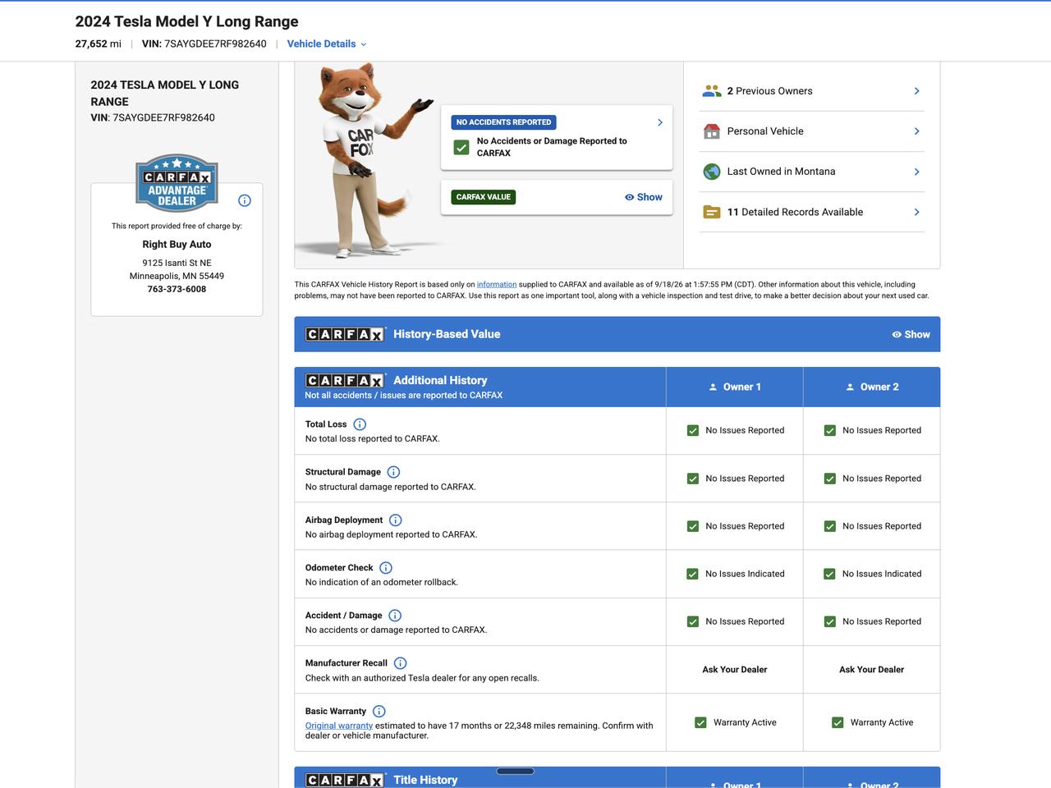This screenshot has height=788, width=1051.
Task: Expand the Last Owned in Montana chevron
Action: tap(917, 172)
